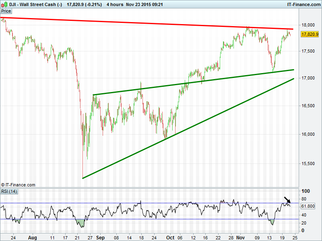322x241 pixels.
Task: Click the 80 label on RSI axis
Action: click(x=304, y=199)
